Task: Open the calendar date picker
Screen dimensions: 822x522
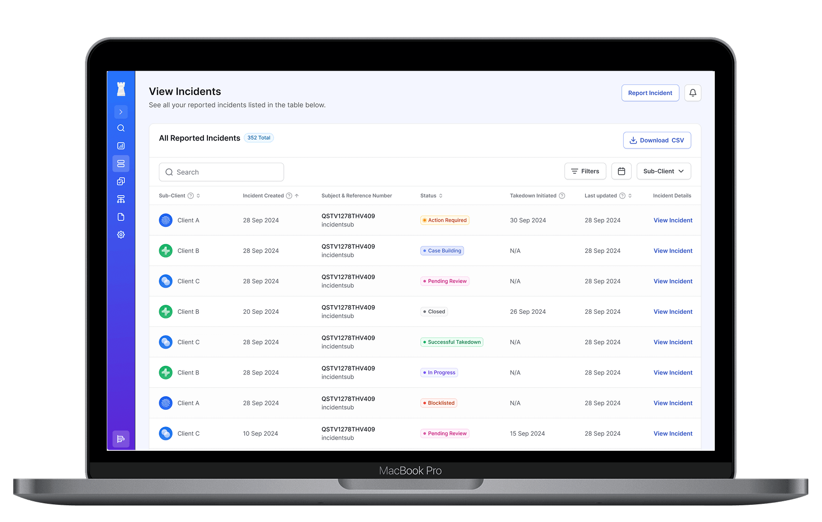Action: [x=621, y=171]
